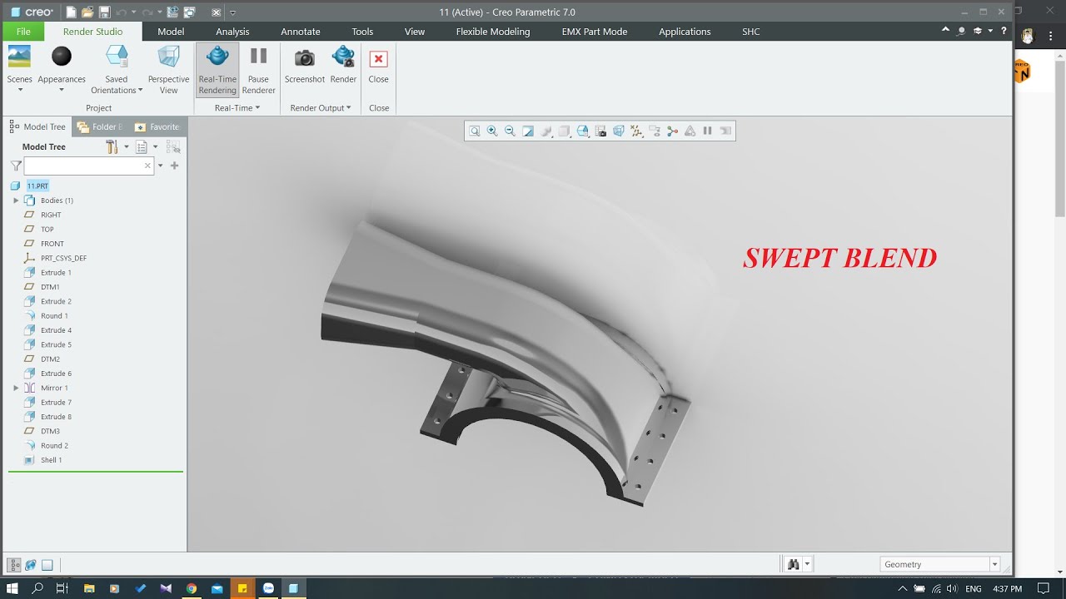Open the Render Output group menu

tap(321, 108)
